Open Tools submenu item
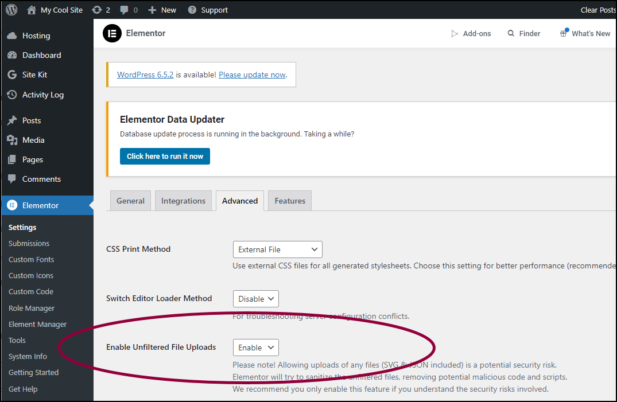The height and width of the screenshot is (402, 617). point(17,340)
